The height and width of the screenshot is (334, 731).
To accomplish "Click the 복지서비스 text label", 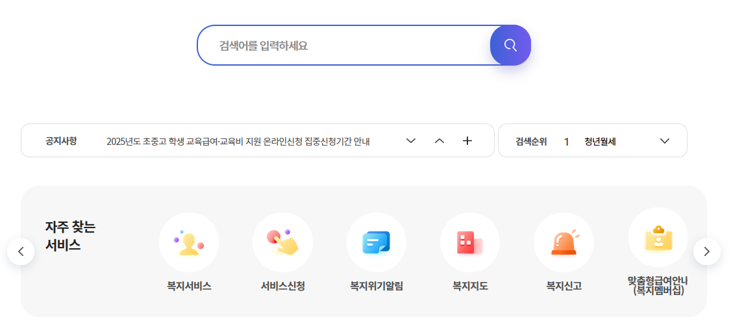I will tap(190, 286).
